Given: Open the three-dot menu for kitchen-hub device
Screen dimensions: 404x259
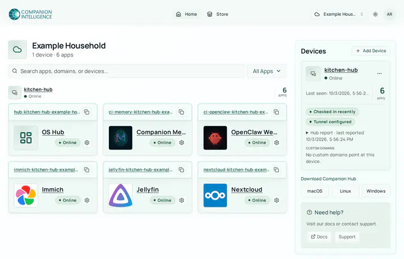Looking at the screenshot, I should point(379,73).
